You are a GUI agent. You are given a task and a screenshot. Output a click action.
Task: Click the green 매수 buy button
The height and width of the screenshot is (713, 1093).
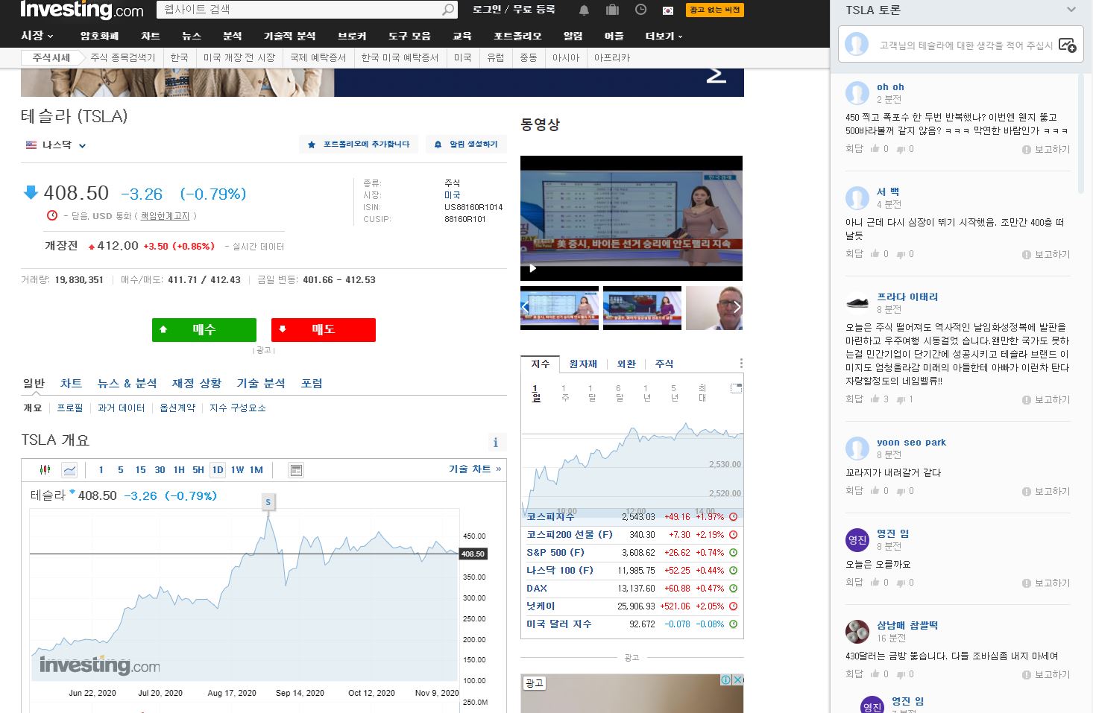pos(204,329)
